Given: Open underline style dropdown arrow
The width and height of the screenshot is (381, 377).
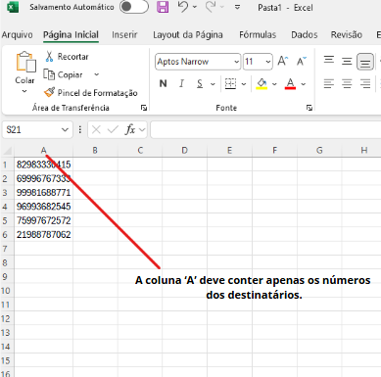Looking at the screenshot, I should click(213, 84).
